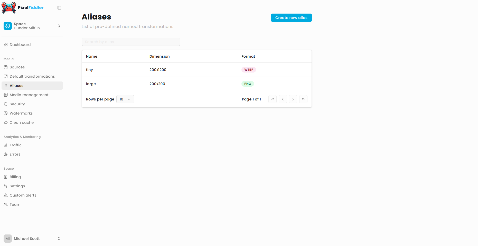The height and width of the screenshot is (246, 478).
Task: Click the search by alias input field
Action: pos(131,42)
